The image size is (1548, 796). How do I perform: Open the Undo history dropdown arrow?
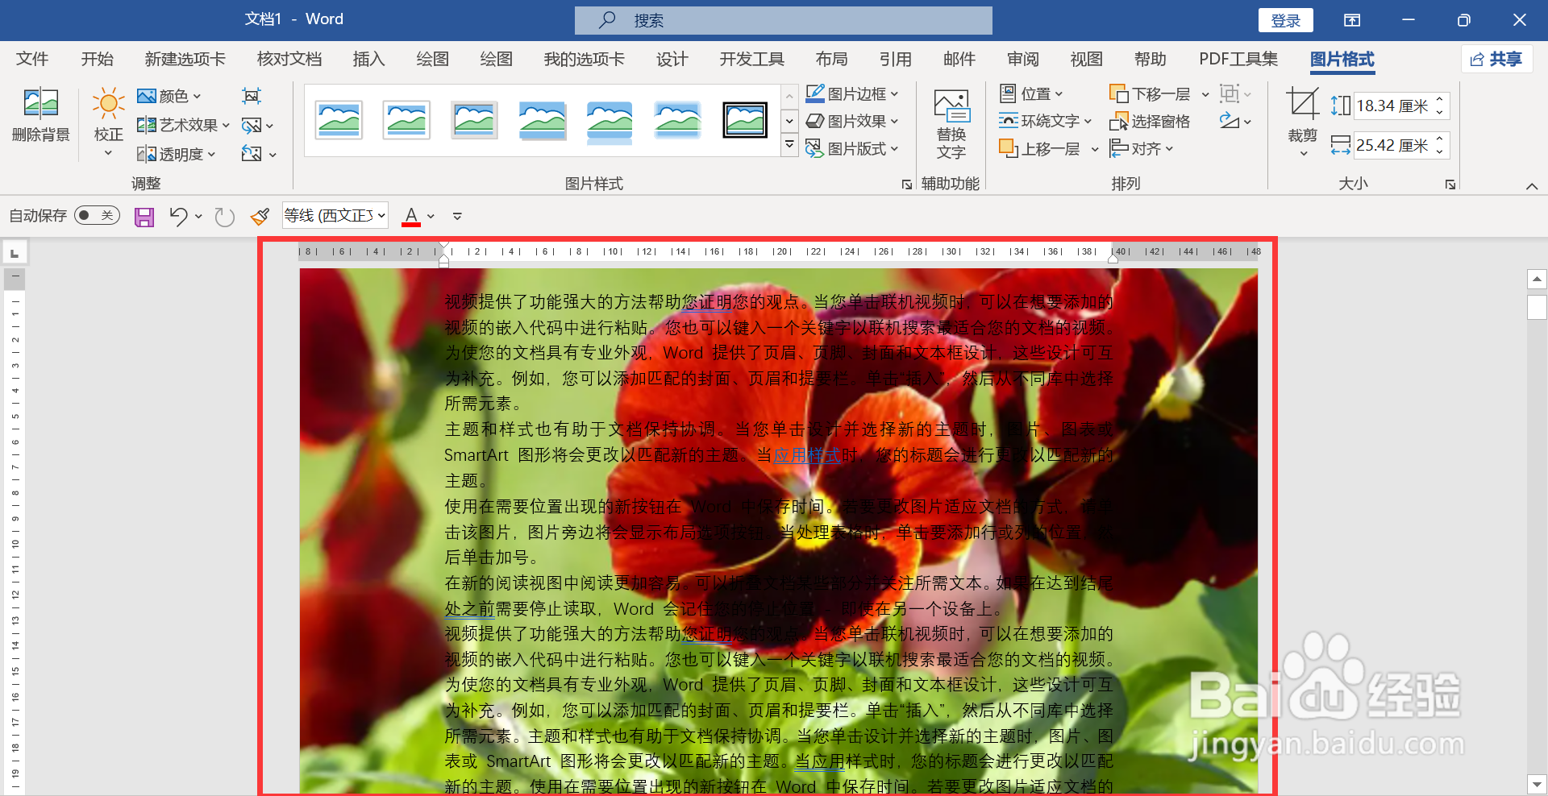(198, 216)
